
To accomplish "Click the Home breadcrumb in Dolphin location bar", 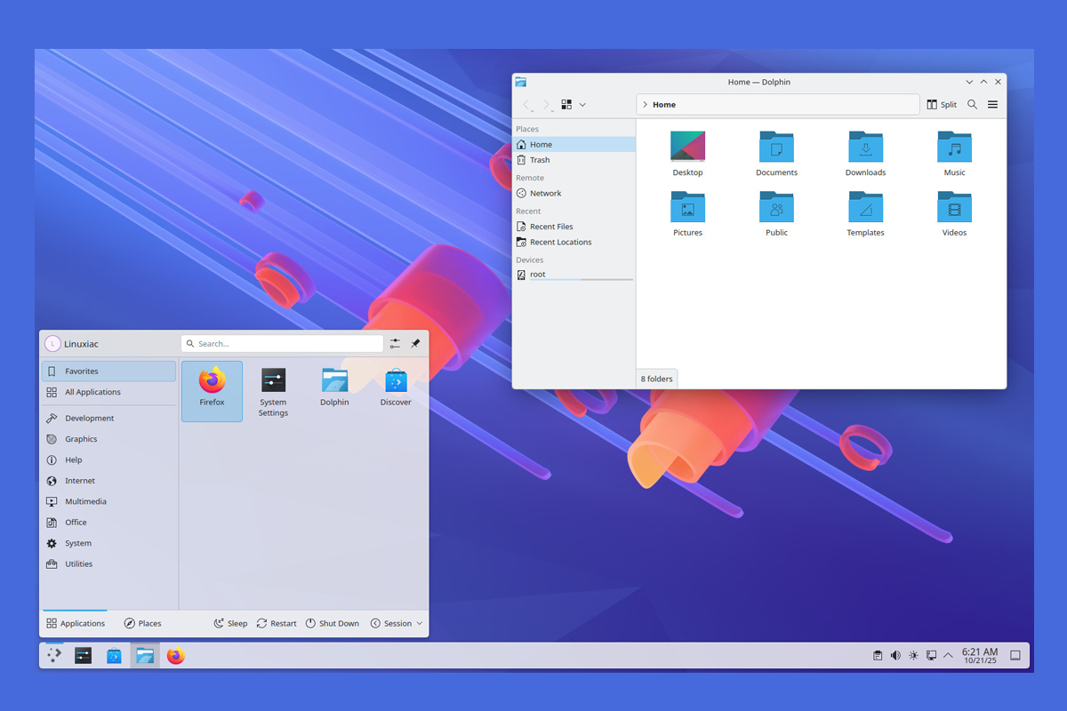I will (664, 105).
